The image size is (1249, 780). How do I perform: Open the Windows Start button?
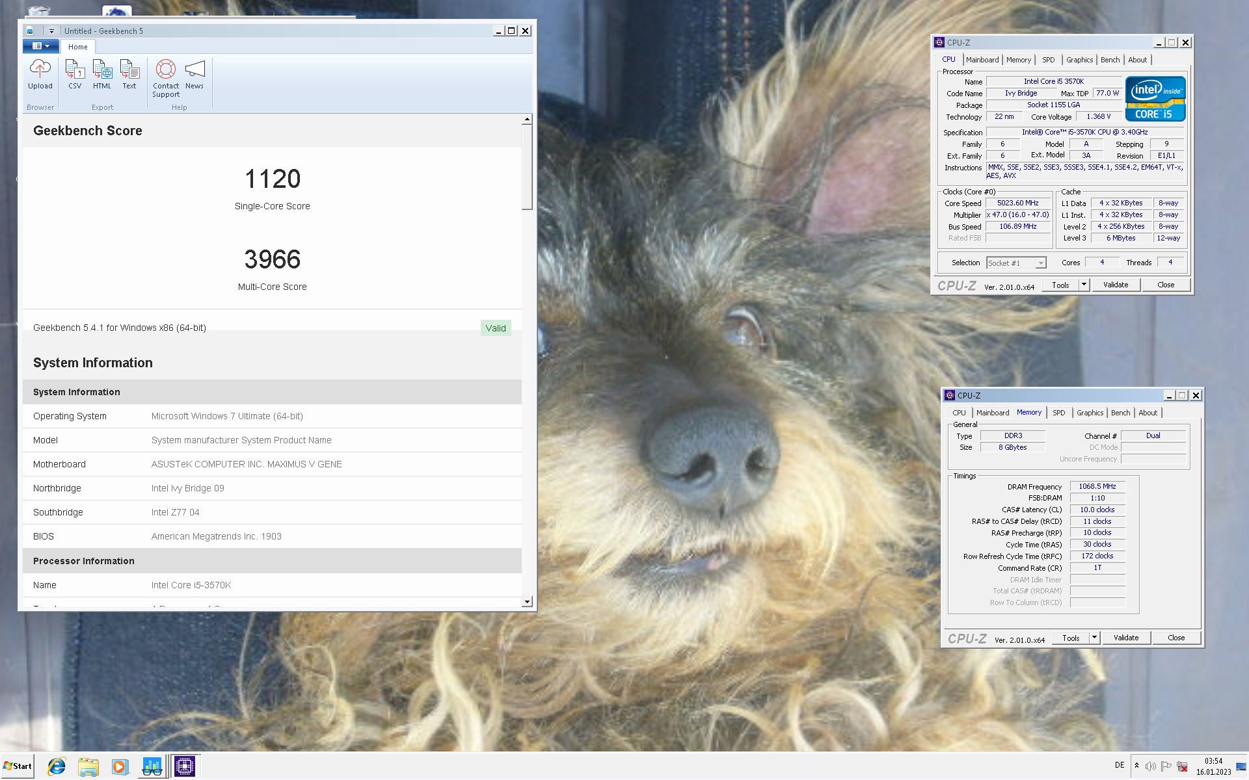(18, 766)
